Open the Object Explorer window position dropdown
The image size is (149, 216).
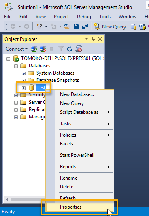(87, 39)
